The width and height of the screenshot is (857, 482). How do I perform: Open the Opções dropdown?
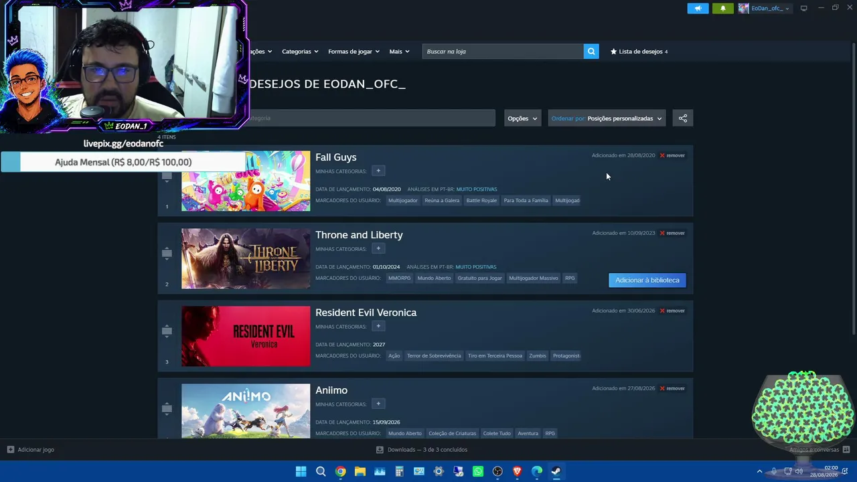(x=522, y=118)
